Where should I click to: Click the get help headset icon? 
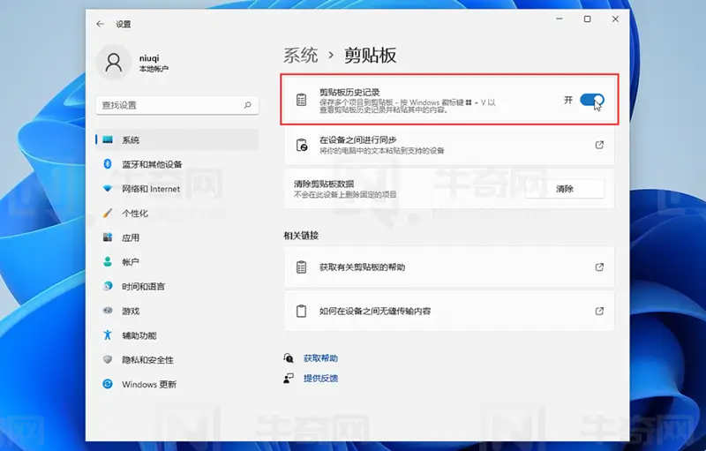289,358
